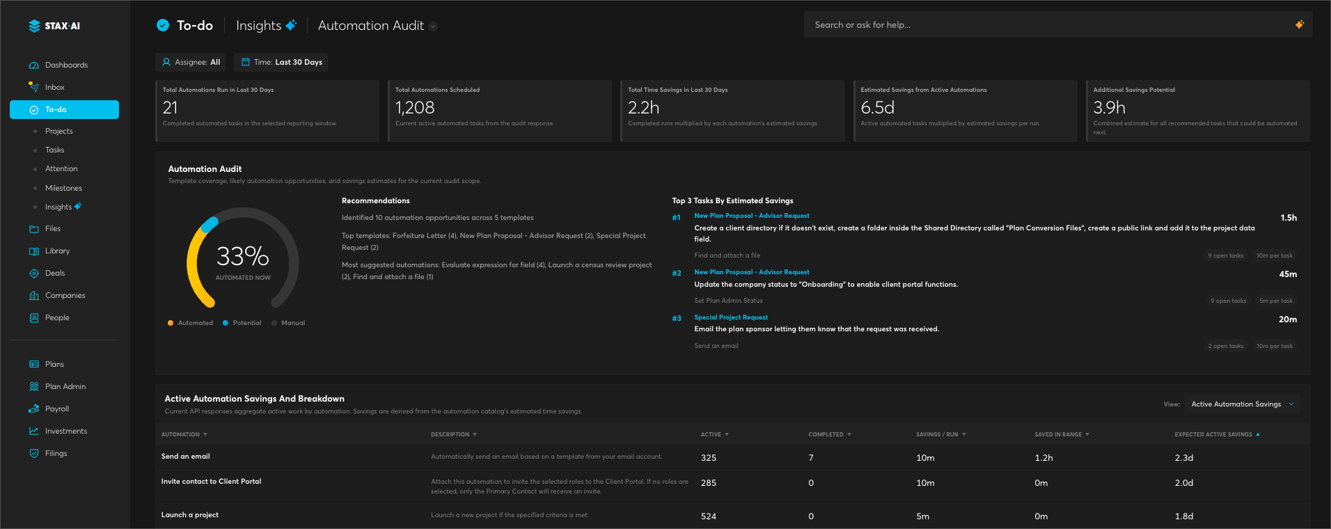Viewport: 1331px width, 529px height.
Task: Open the Special Project Request link
Action: tap(730, 317)
